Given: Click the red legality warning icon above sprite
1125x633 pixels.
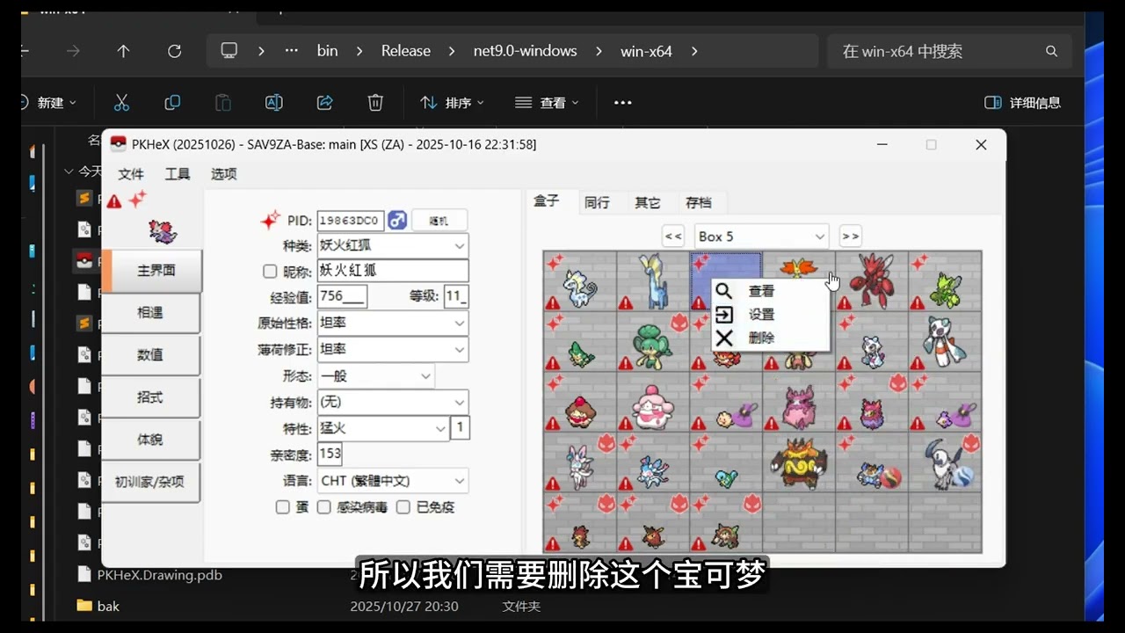Looking at the screenshot, I should click(114, 201).
